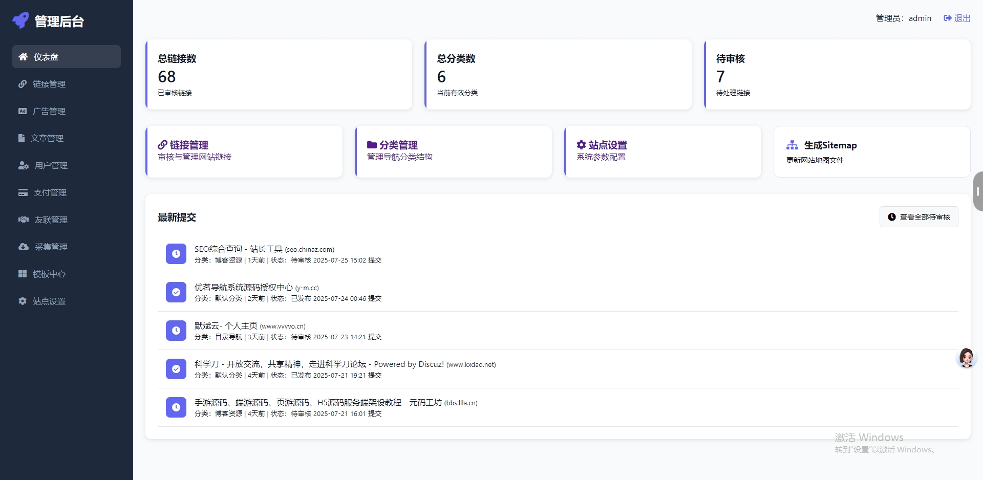Open the 分类管理 quick action card

click(x=453, y=151)
